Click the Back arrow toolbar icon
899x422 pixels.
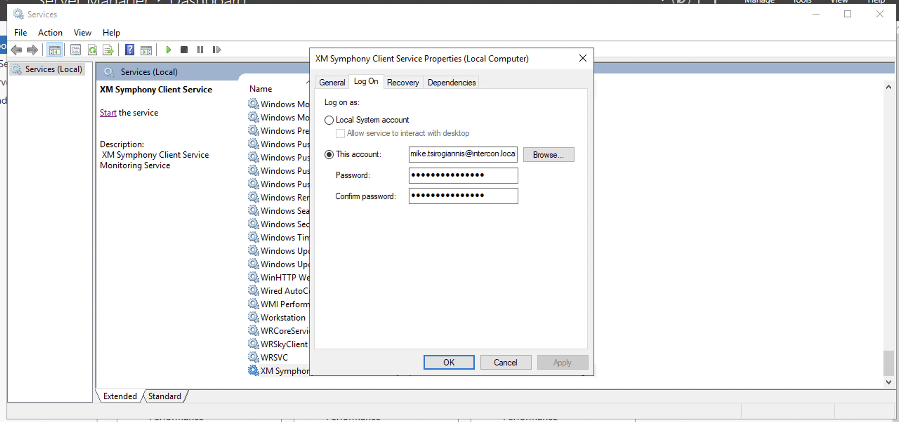17,50
